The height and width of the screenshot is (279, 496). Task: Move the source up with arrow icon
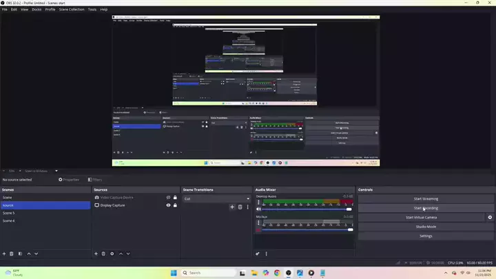[121, 254]
